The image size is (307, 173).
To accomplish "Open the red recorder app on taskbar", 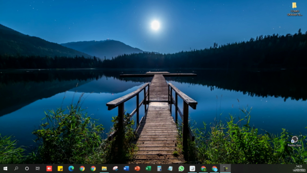I will [x=49, y=169].
